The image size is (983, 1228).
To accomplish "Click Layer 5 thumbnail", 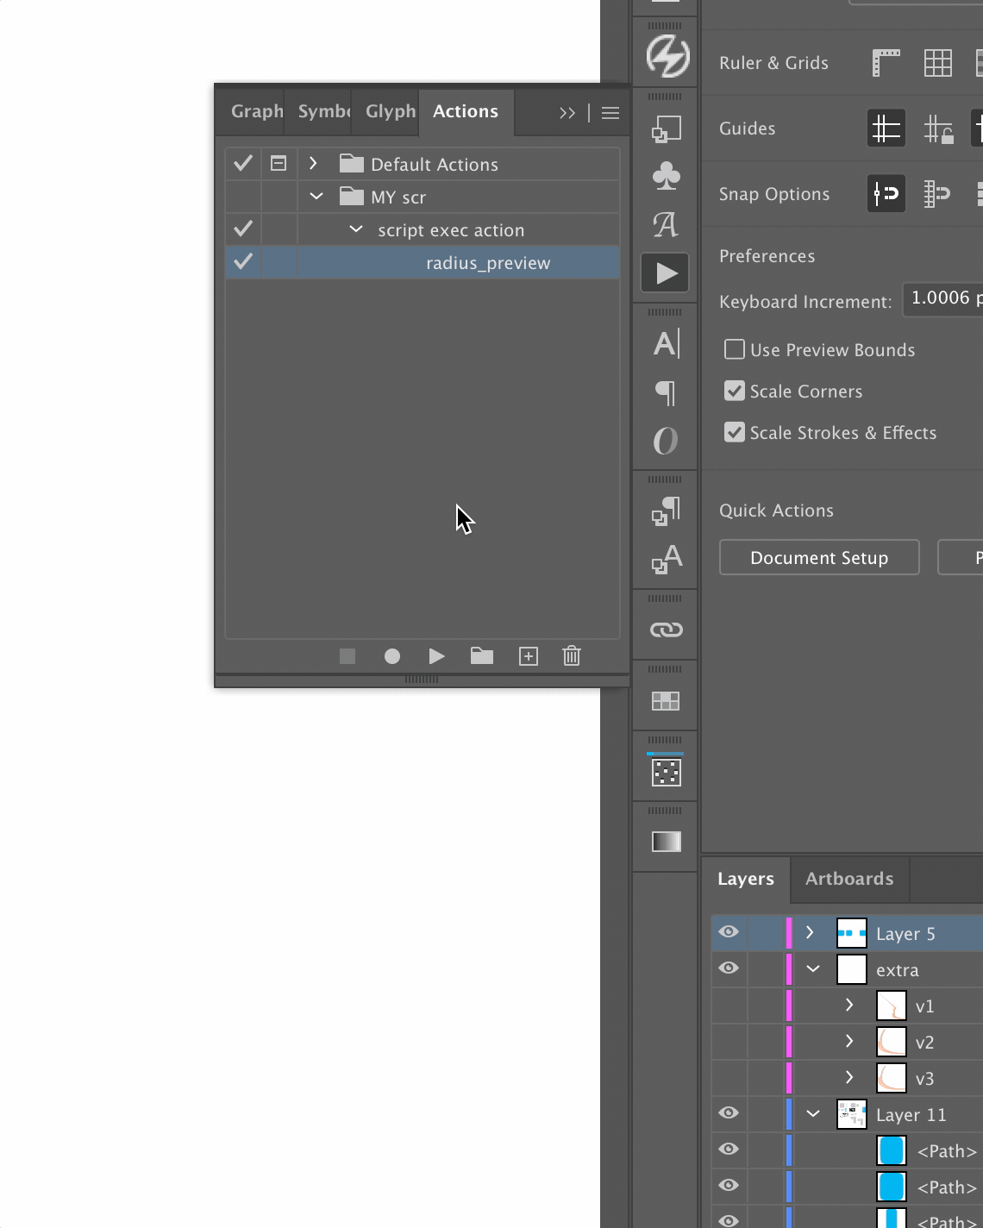I will (852, 933).
